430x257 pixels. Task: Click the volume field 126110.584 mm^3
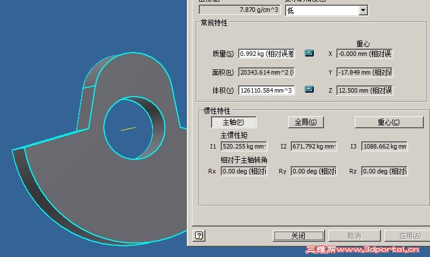[266, 90]
